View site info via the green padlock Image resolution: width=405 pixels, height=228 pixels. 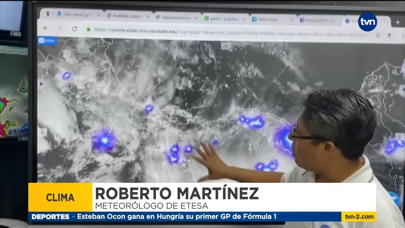[88, 29]
